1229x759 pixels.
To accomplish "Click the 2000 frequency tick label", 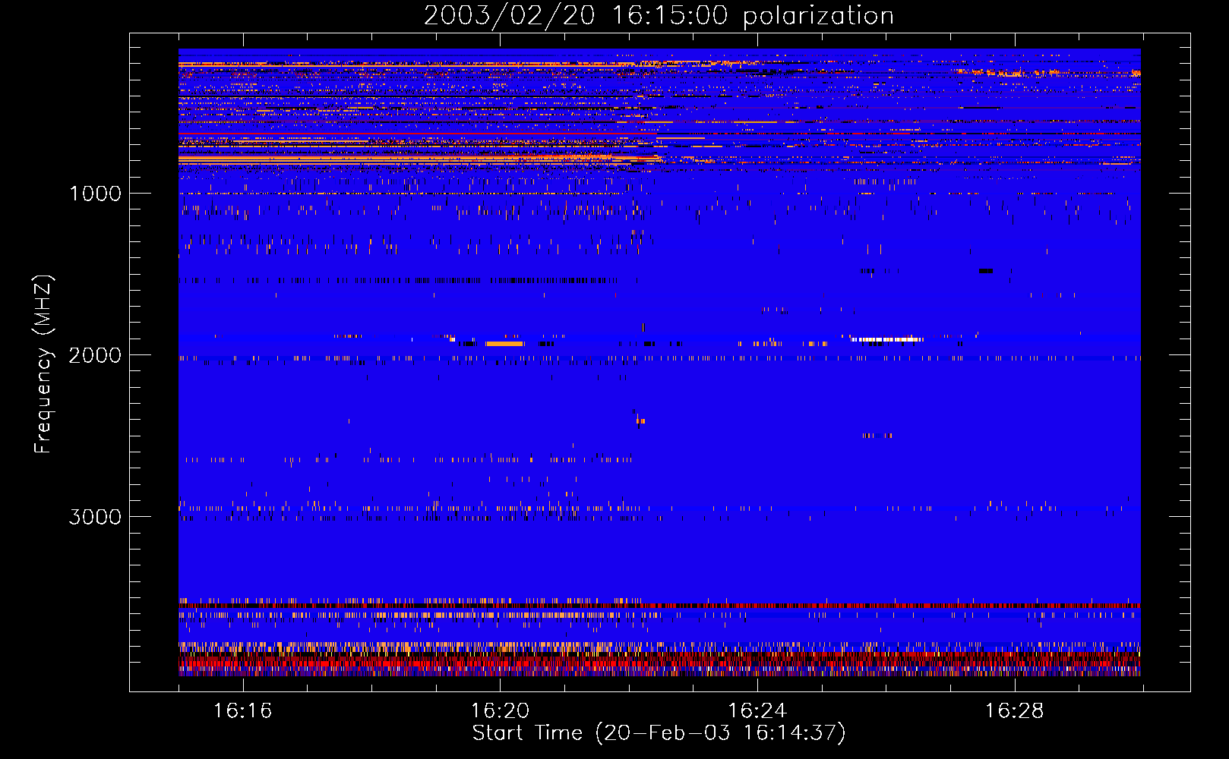I will point(95,355).
